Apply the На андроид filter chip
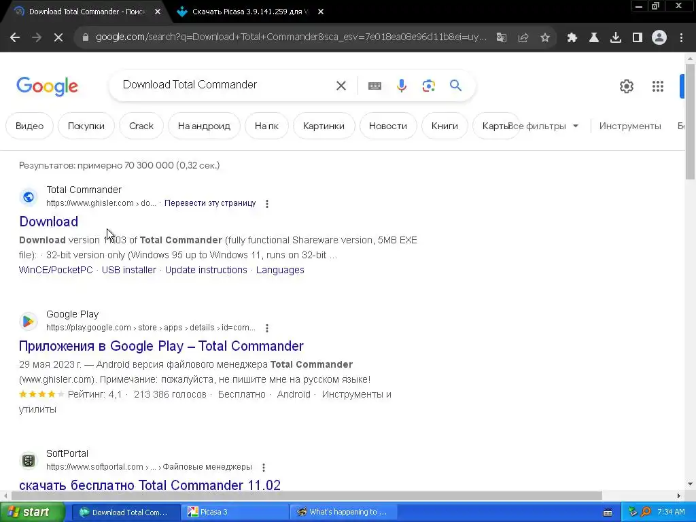This screenshot has width=696, height=522. 204,126
